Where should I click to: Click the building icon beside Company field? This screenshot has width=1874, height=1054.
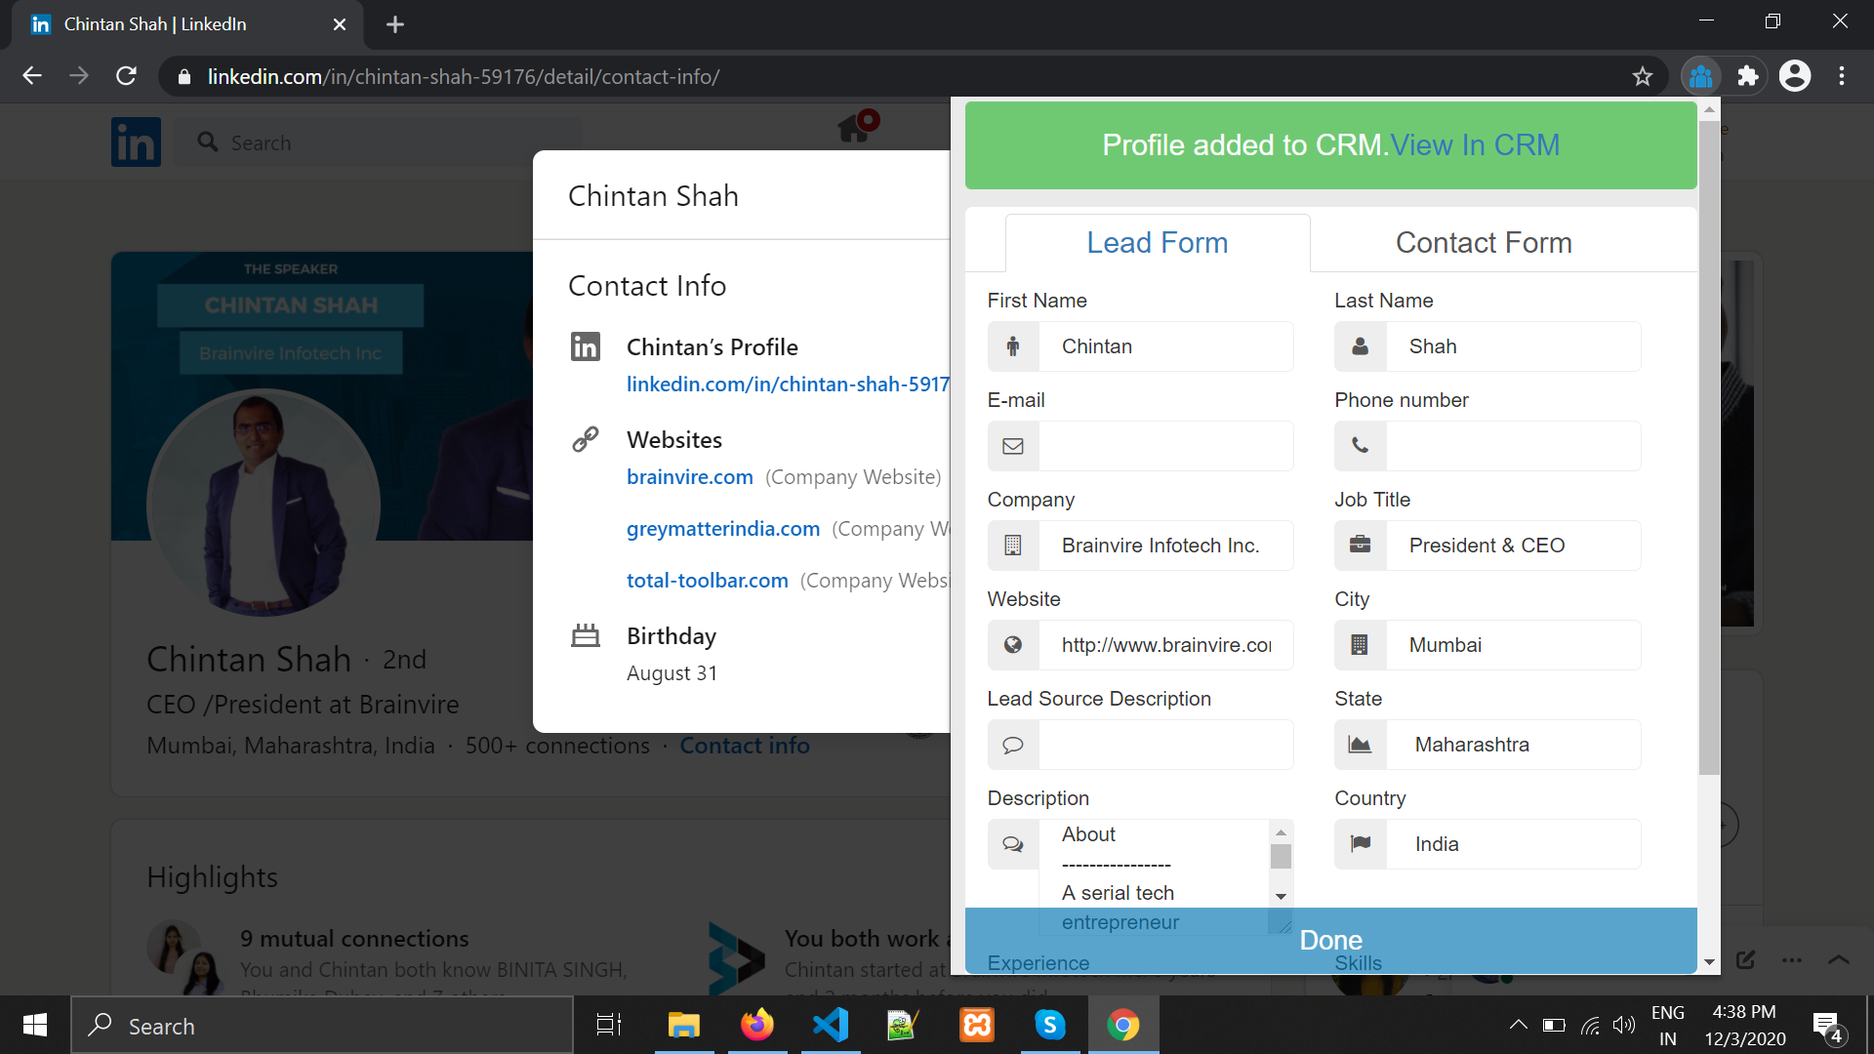pyautogui.click(x=1013, y=546)
